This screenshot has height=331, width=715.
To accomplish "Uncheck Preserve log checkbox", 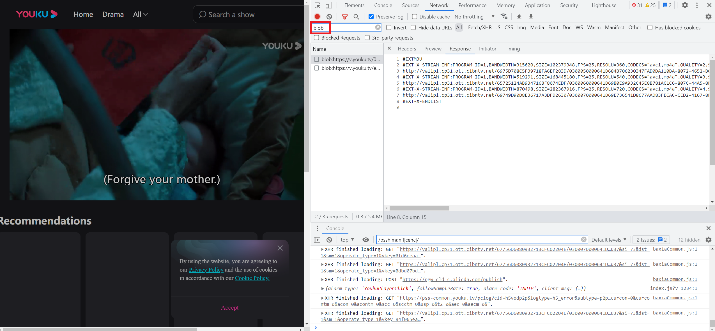I will 371,17.
